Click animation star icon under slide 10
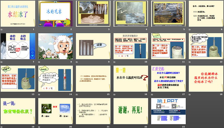This screenshot has height=128, width=224. pos(114,62)
